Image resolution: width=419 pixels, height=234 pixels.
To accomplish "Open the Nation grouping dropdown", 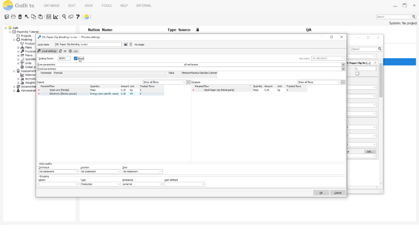I will 59,184.
